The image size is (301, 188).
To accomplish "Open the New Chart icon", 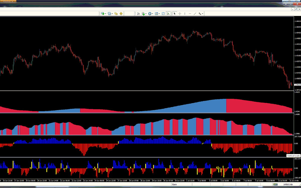I will click(103, 14).
